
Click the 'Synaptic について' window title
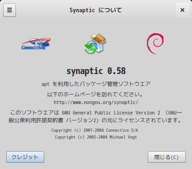[96, 10]
